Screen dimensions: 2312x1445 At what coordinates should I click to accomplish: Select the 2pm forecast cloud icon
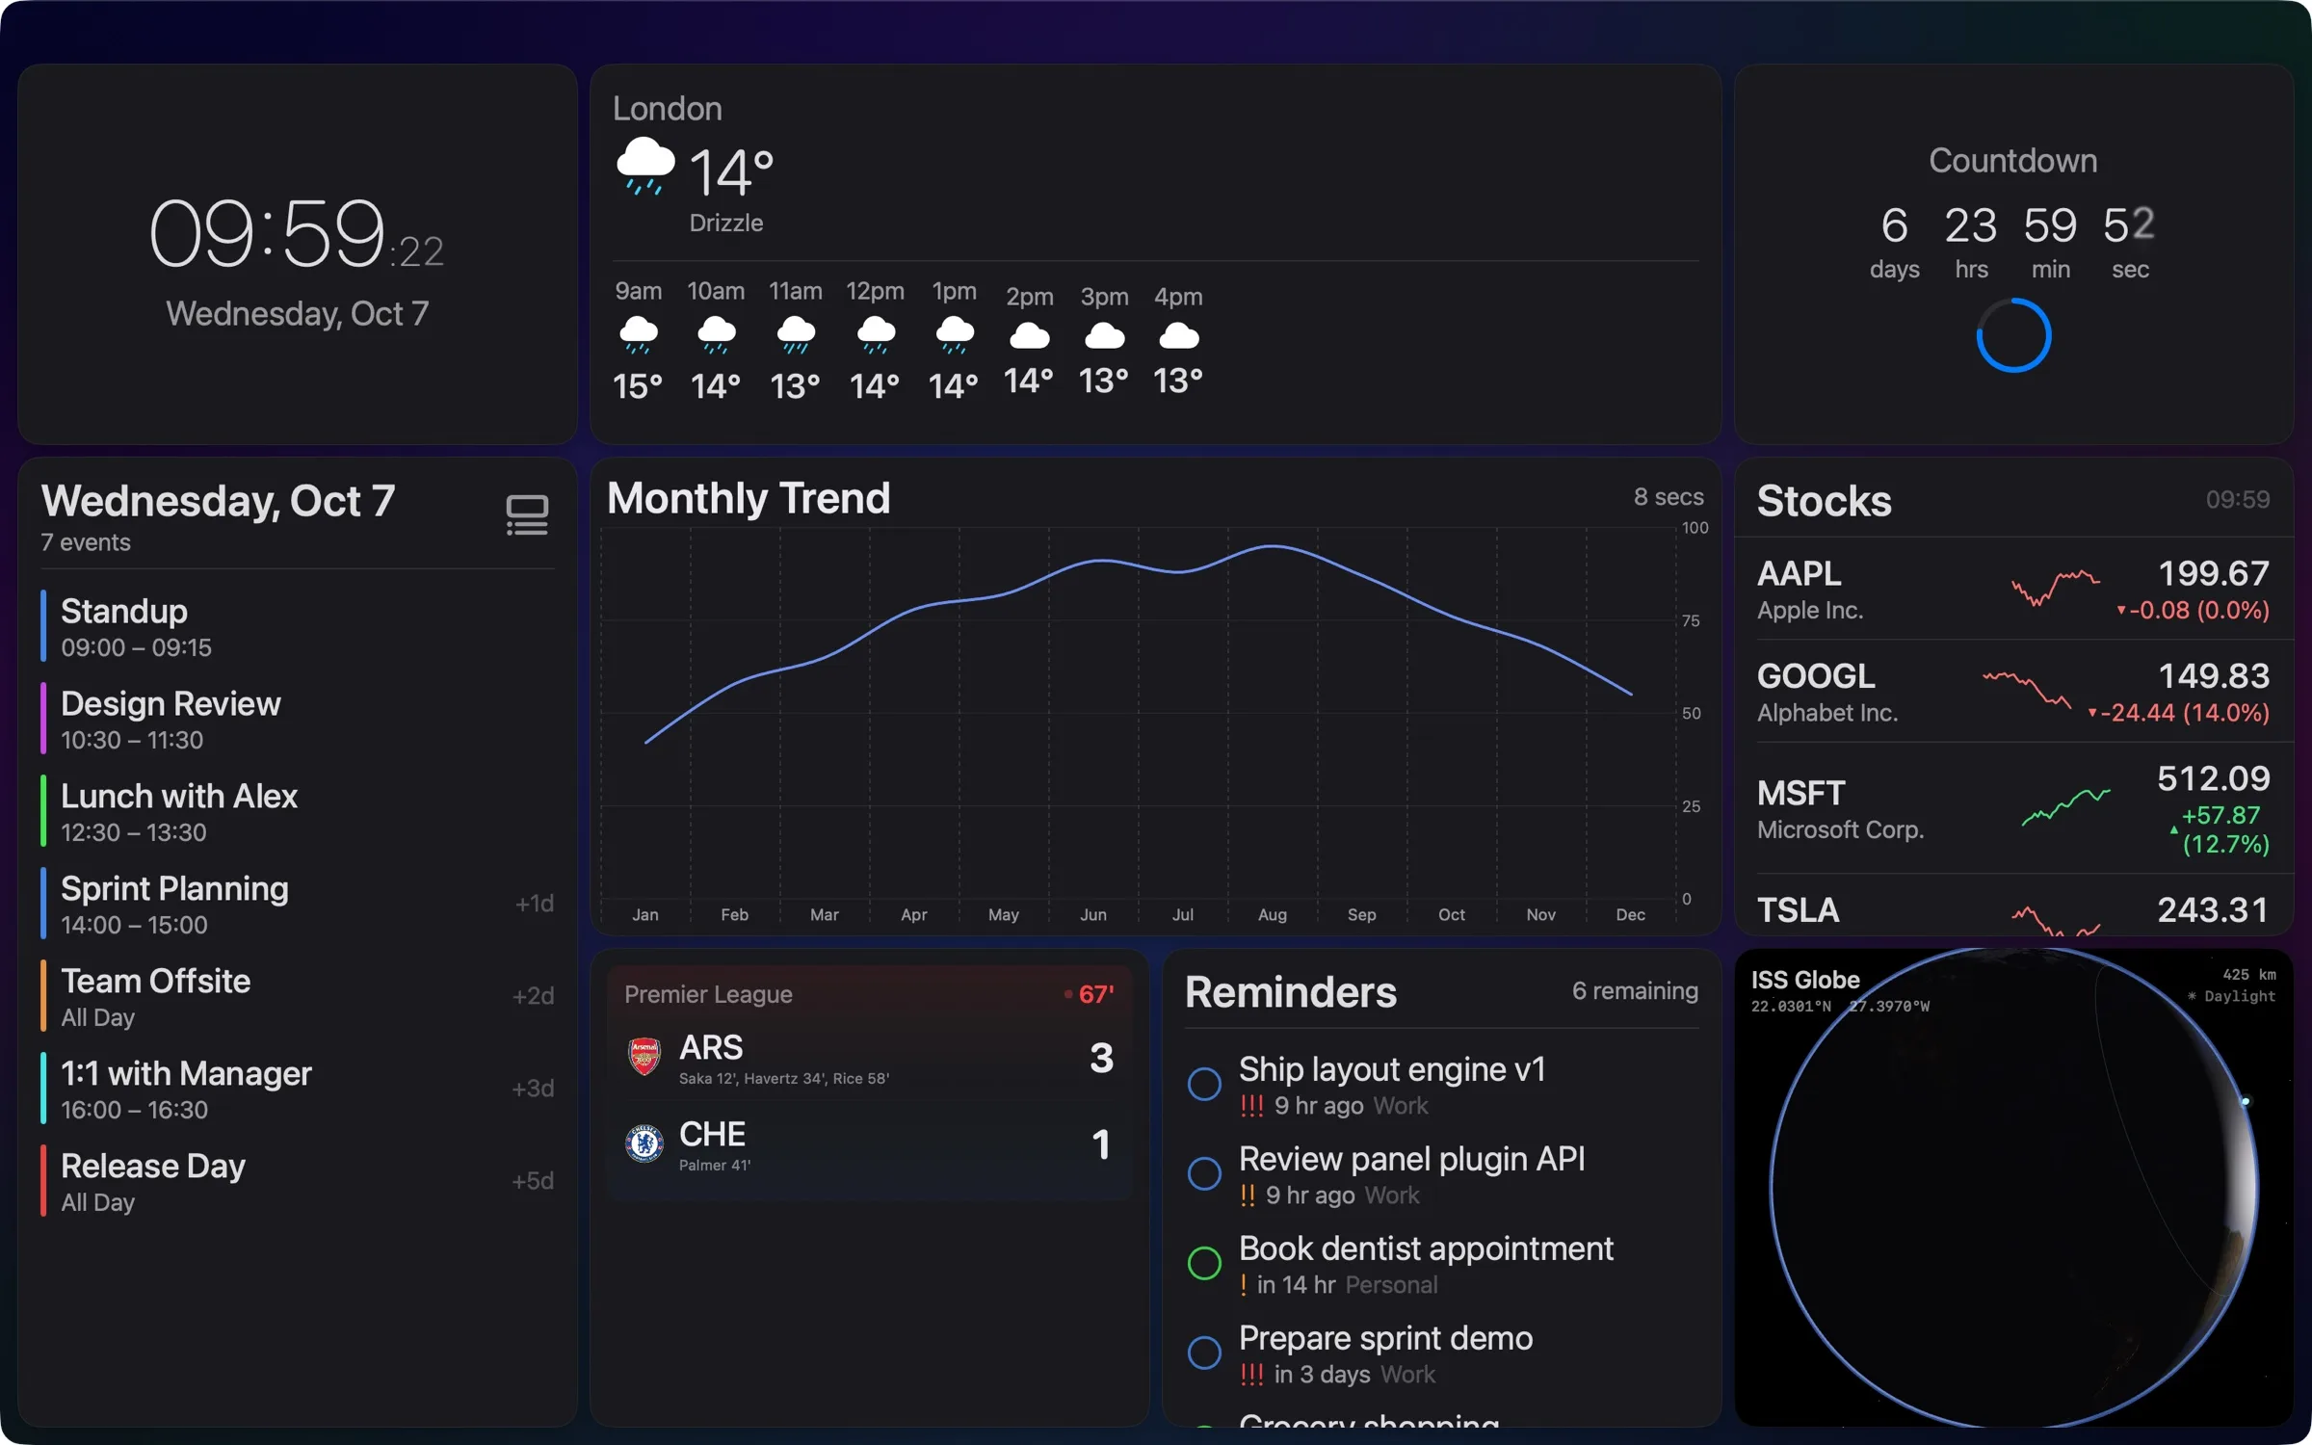[1029, 336]
